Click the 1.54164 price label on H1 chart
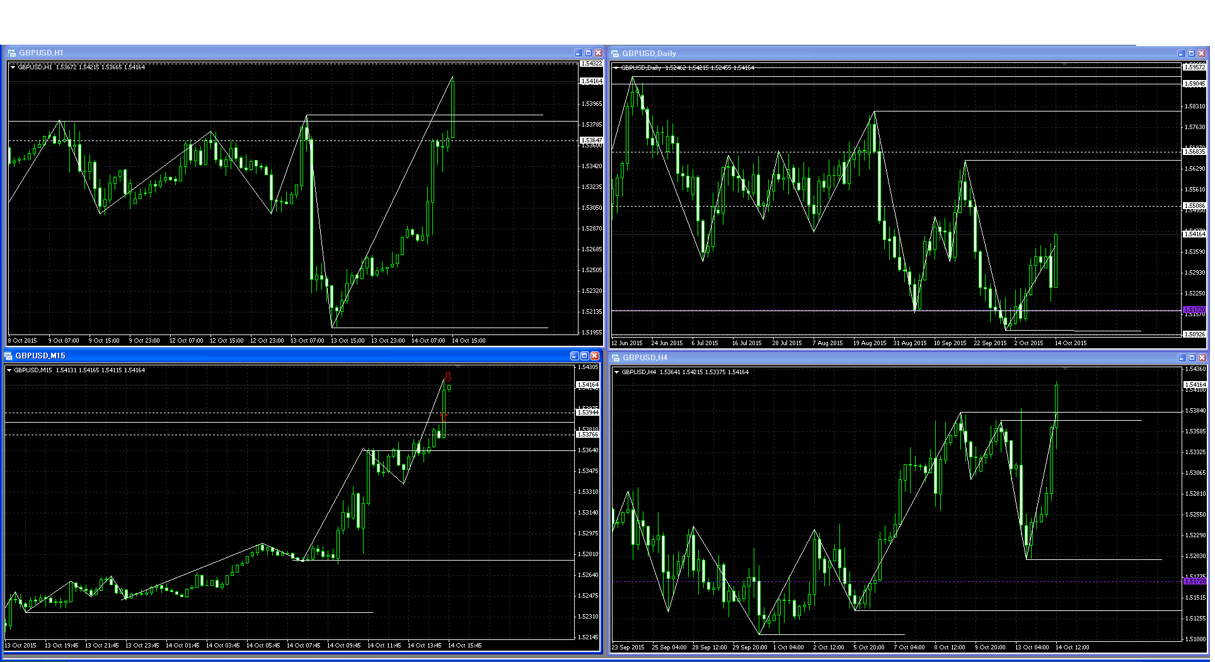Viewport: 1215px width, 662px height. [x=591, y=81]
